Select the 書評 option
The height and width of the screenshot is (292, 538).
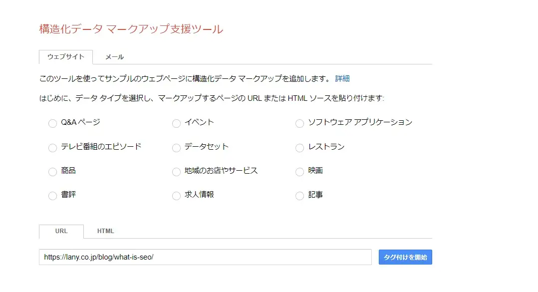coord(52,195)
